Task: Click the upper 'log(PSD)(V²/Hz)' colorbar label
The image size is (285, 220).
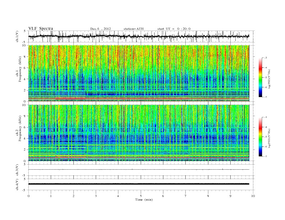Action: [269, 79]
